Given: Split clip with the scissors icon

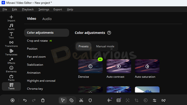Looking at the screenshot, I should click(81, 100).
